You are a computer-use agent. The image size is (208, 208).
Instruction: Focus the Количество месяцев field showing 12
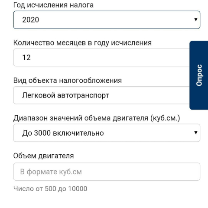101,58
